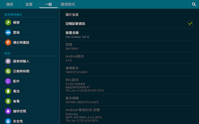
Task: Open 省電 settings label
Action: 16,101
